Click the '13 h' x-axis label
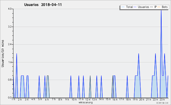This screenshot has width=171, height=105. [x=94, y=100]
